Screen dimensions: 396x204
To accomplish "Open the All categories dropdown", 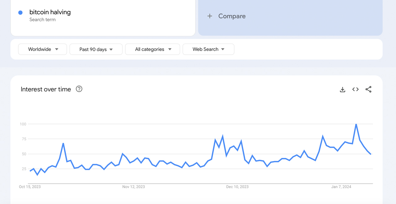I will point(152,49).
